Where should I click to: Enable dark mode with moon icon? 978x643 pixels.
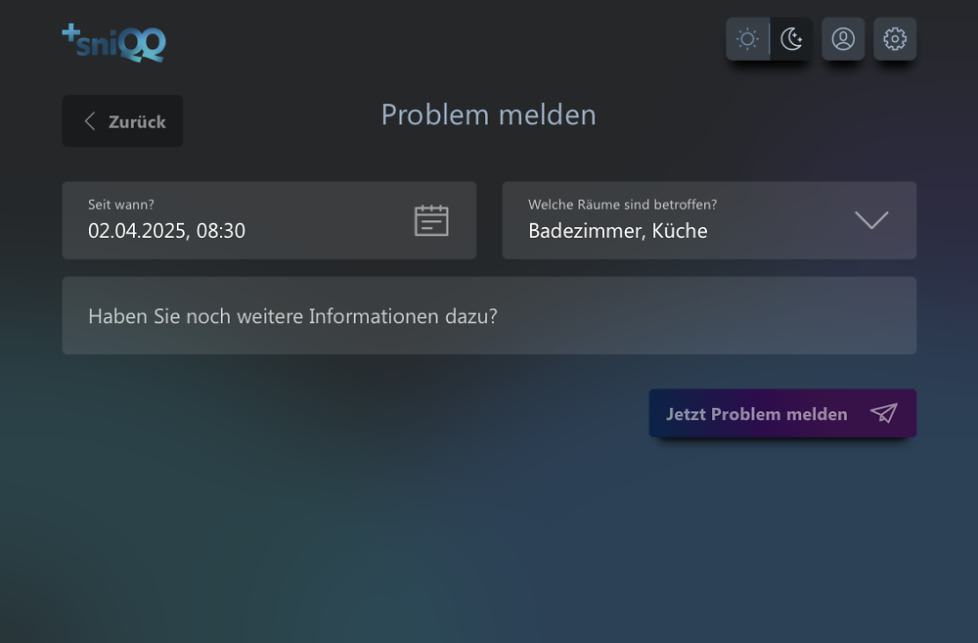(x=791, y=39)
